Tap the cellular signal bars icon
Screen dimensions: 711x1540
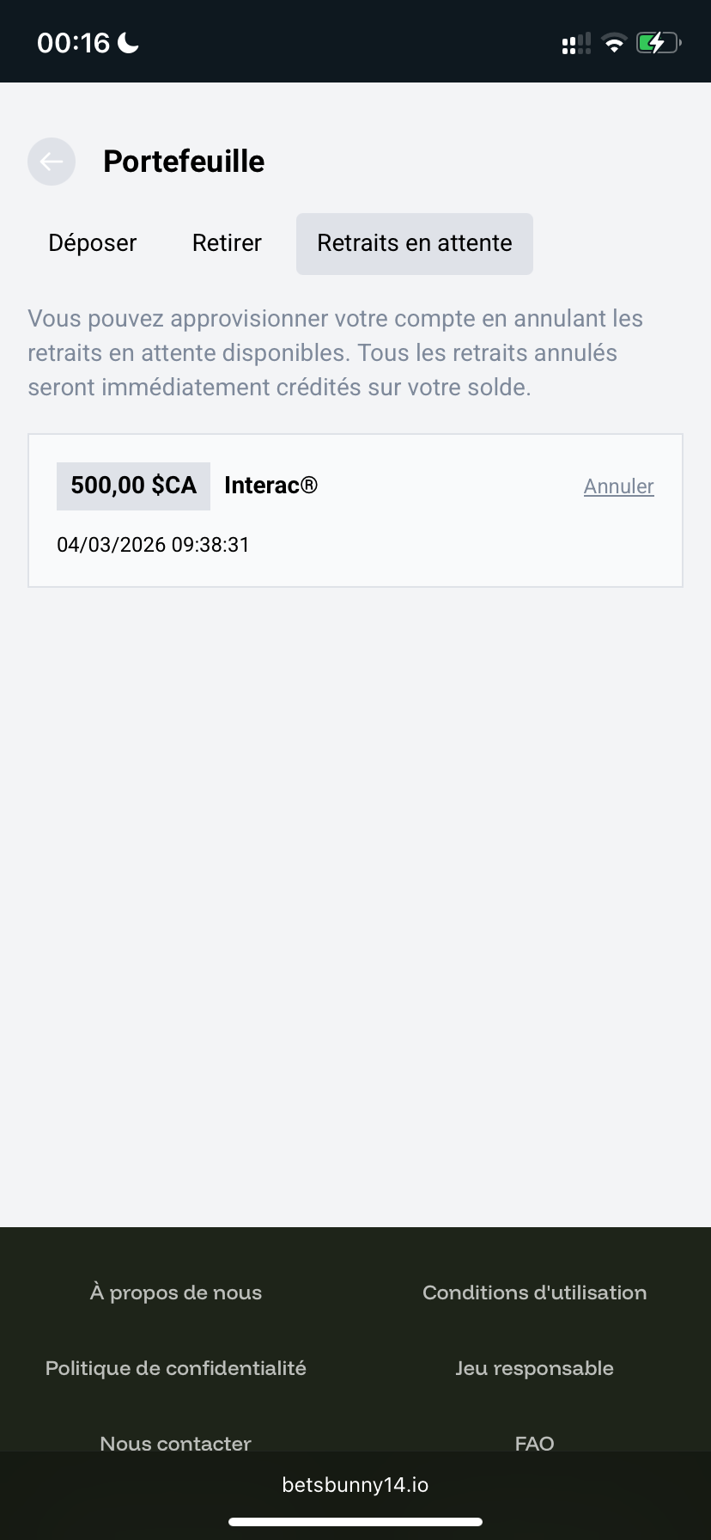point(576,44)
